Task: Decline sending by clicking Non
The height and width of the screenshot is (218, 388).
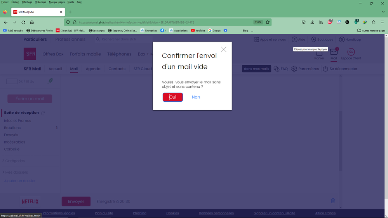Action: (196, 97)
